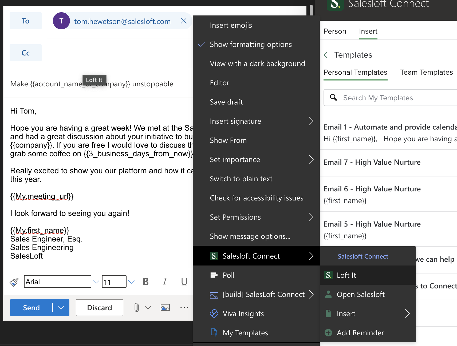Click the Send button
The height and width of the screenshot is (346, 457).
[31, 307]
